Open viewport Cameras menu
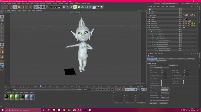This screenshot has width=201, height=112. click(13, 11)
